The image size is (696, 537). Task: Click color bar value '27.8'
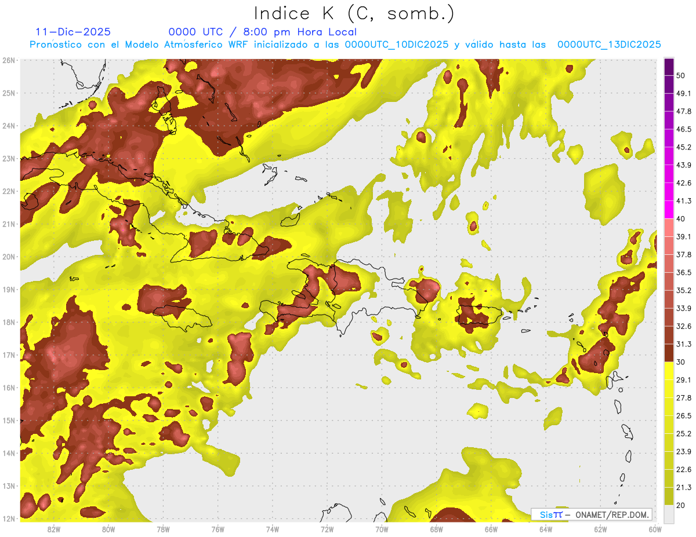tap(683, 398)
